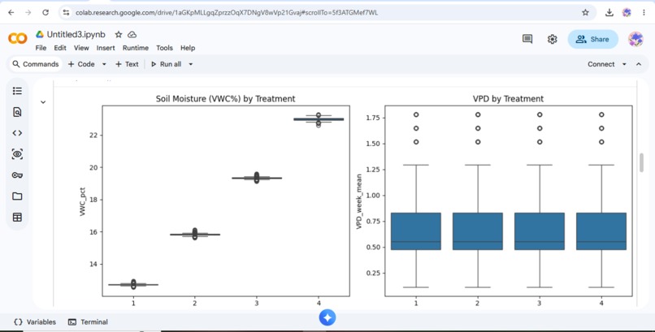655x332 pixels.
Task: Go forward in browser history
Action: (x=28, y=12)
